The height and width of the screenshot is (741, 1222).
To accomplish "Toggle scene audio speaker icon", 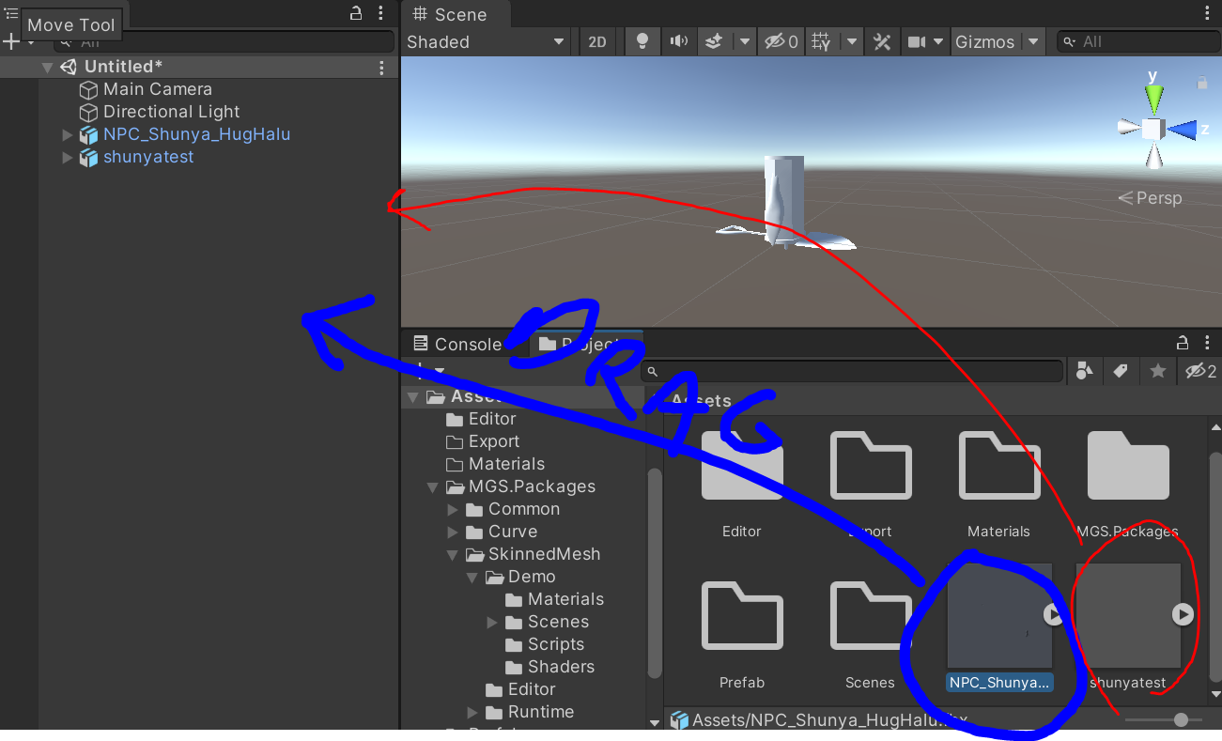I will (x=678, y=41).
